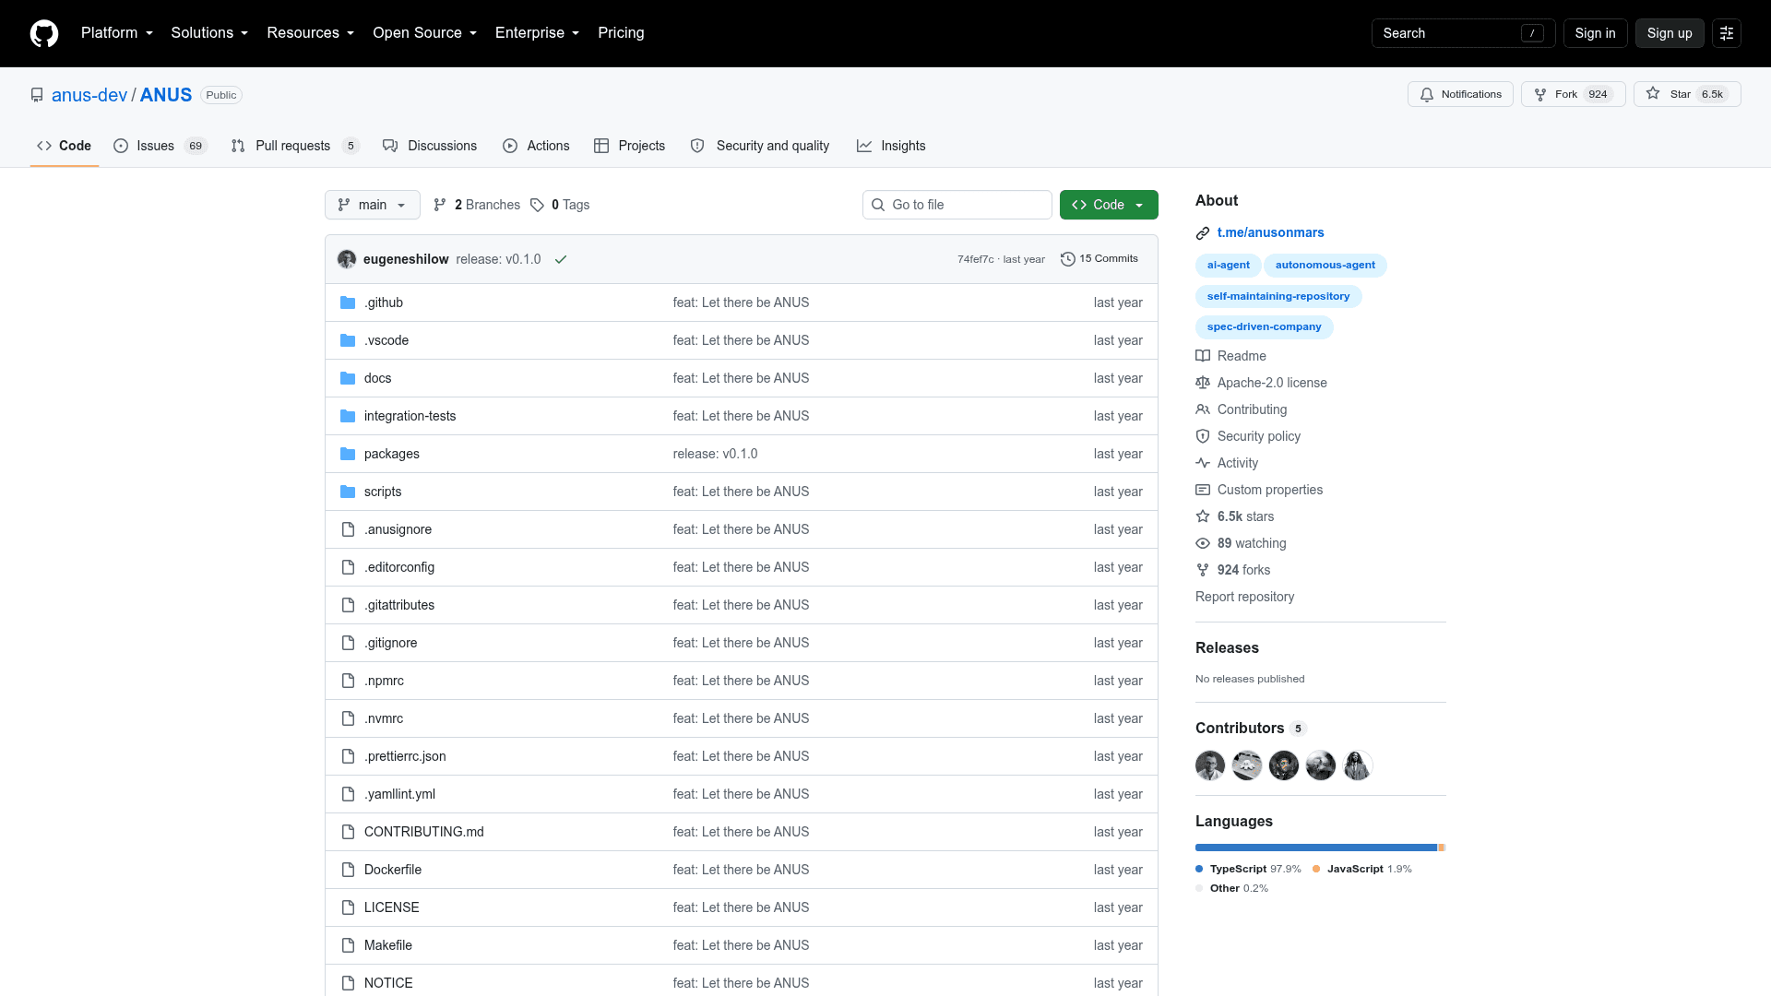Click the spec-driven-company topic tag
The image size is (1771, 996).
pos(1265,327)
